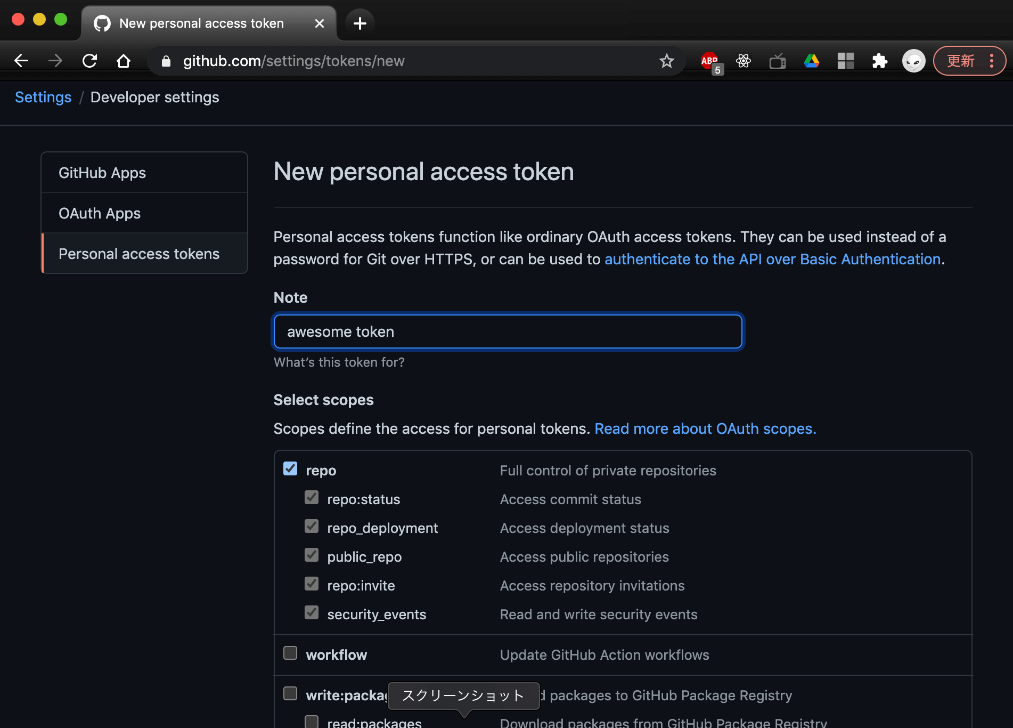Click the security_events label
Viewport: 1013px width, 728px height.
click(x=377, y=614)
